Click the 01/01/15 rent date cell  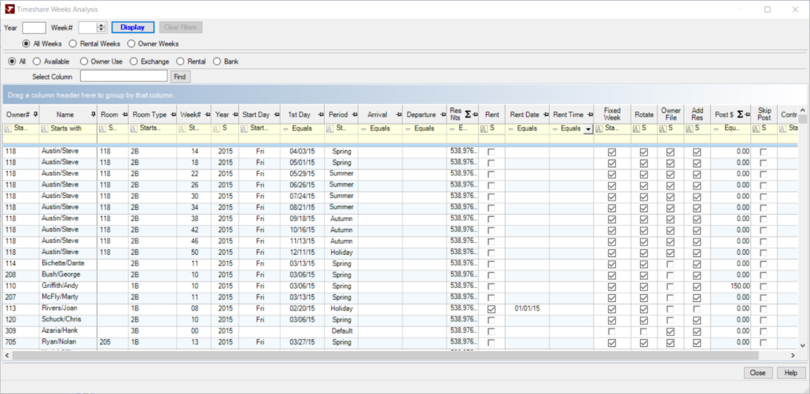point(528,308)
